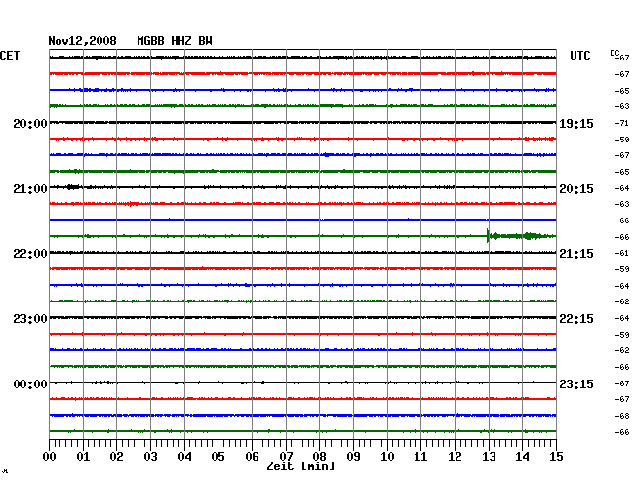
Task: Click the Zeit [min] axis title
Action: point(300,466)
